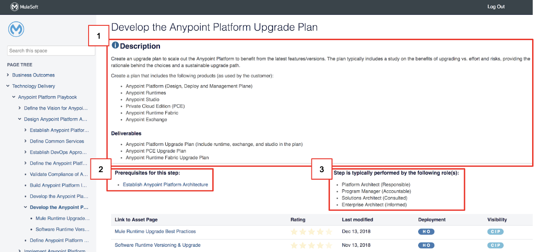Click HO badge in Mule Runtime Upgrade row

pyautogui.click(x=426, y=231)
